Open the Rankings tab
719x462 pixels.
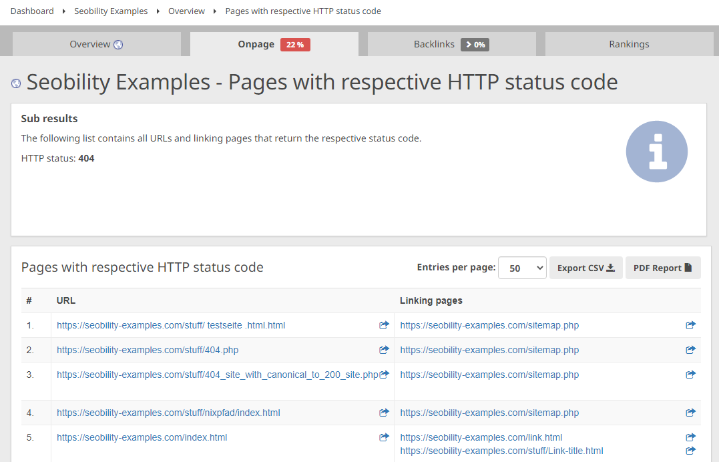(x=628, y=44)
